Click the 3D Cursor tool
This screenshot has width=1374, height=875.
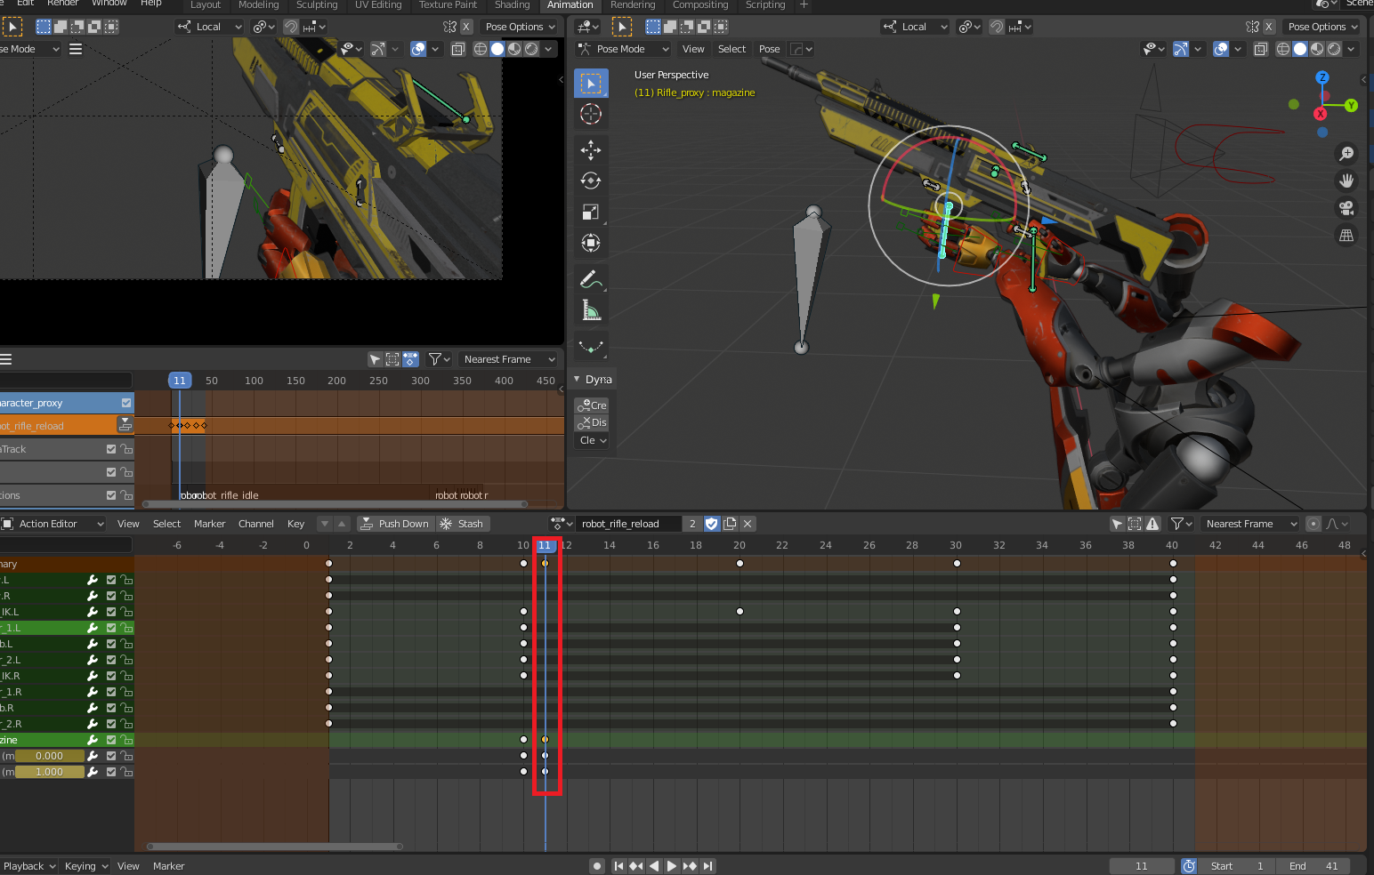[x=591, y=114]
